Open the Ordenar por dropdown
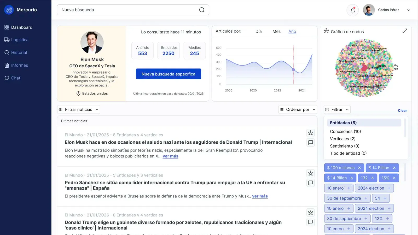Image resolution: width=418 pixels, height=235 pixels. (x=298, y=109)
